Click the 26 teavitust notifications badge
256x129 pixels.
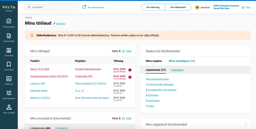pos(197,7)
